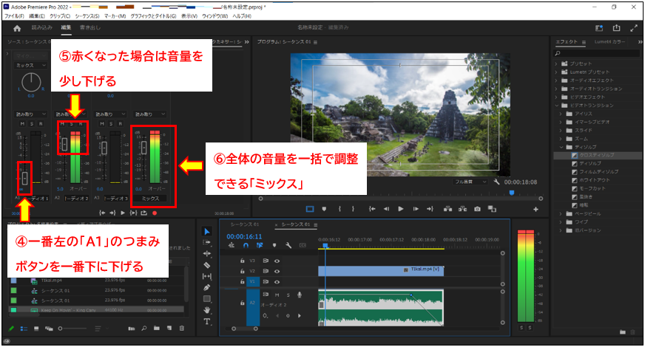Screen dimensions: 645x347
Task: Switch to Lumetri Color tab
Action: coord(609,42)
